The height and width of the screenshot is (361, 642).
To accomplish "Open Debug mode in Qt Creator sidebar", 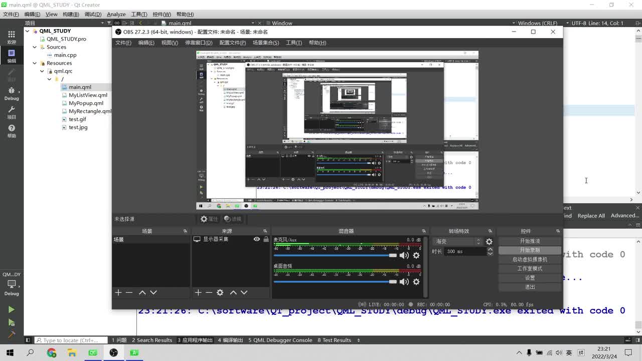I will [x=11, y=93].
